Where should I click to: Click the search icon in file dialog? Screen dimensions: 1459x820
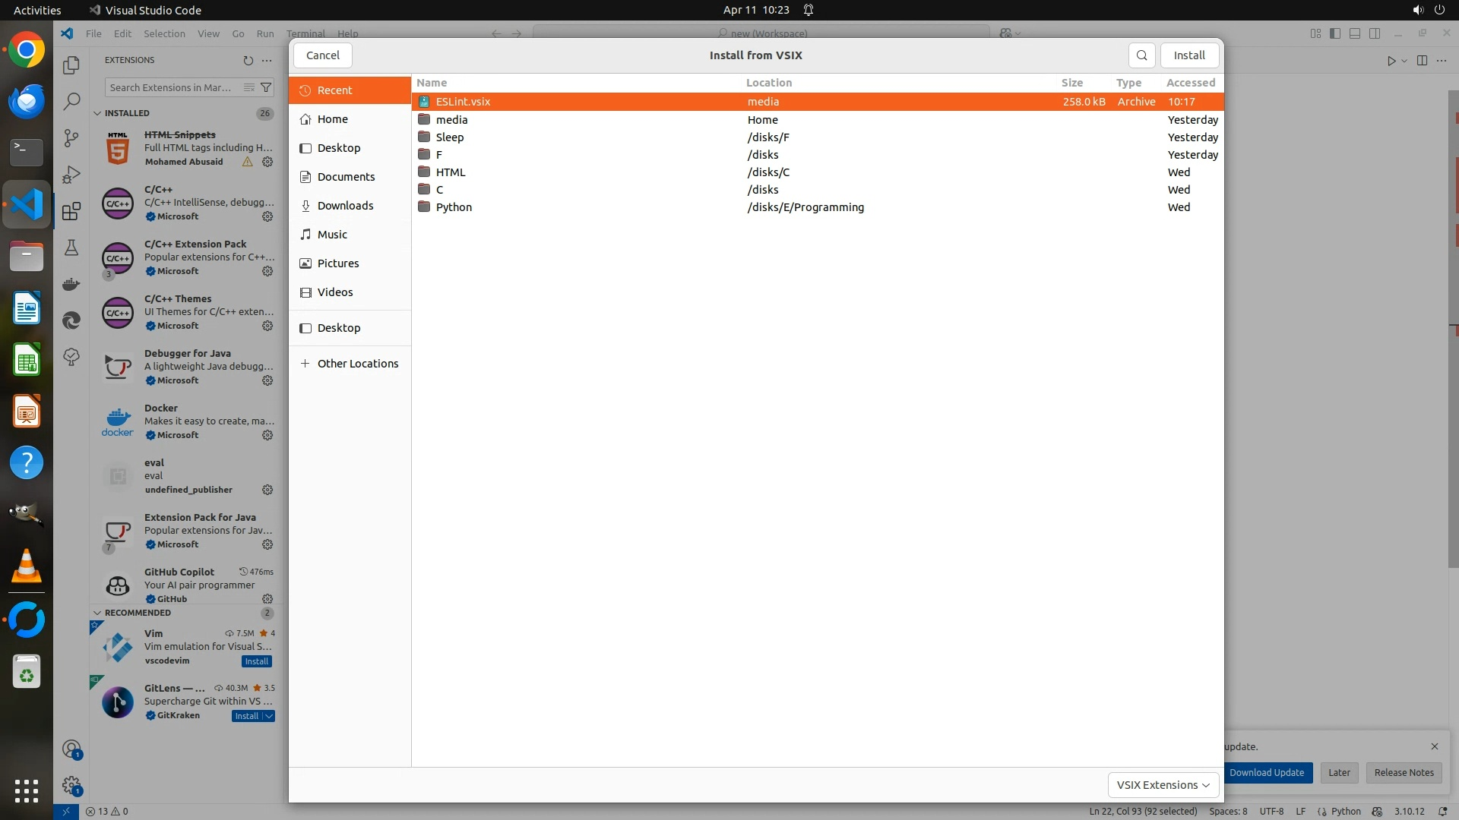coord(1141,55)
